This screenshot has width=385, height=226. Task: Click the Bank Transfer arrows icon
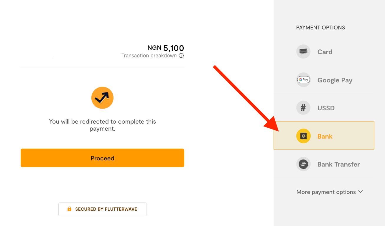(303, 164)
